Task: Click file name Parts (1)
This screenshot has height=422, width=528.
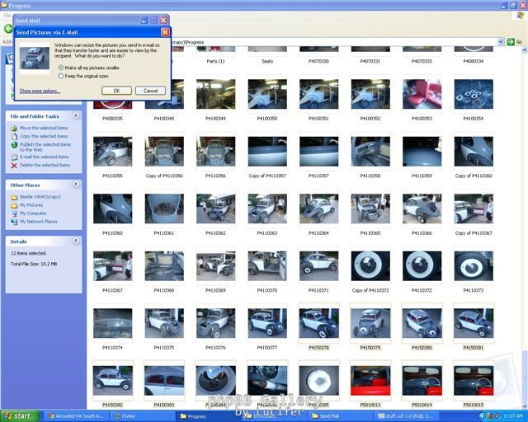Action: 215,61
